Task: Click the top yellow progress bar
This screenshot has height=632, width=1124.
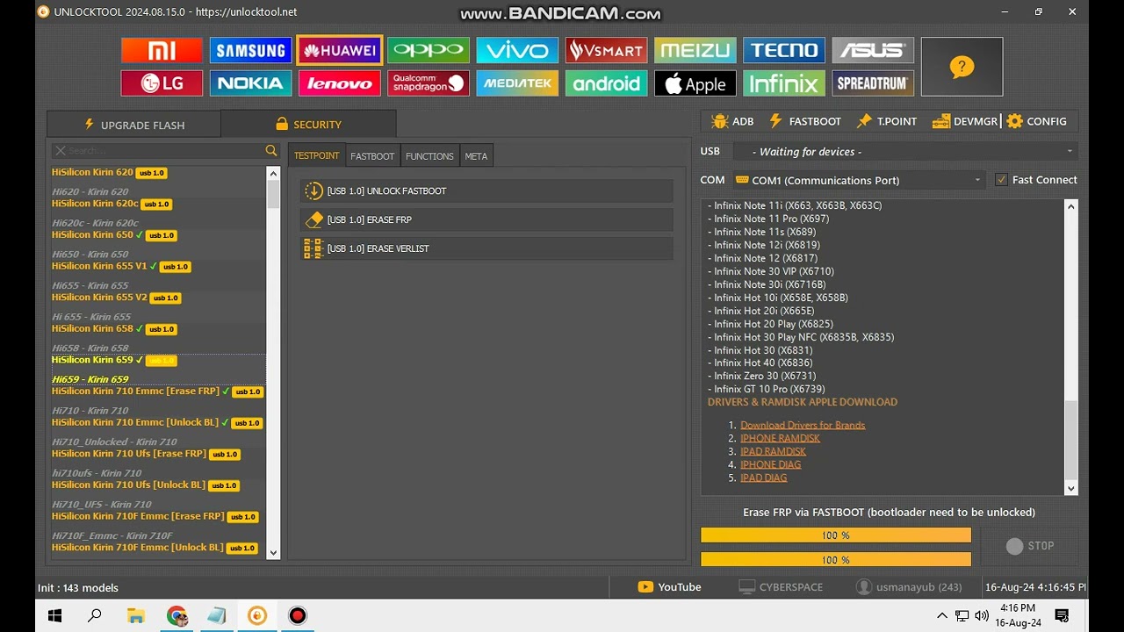Action: point(835,535)
